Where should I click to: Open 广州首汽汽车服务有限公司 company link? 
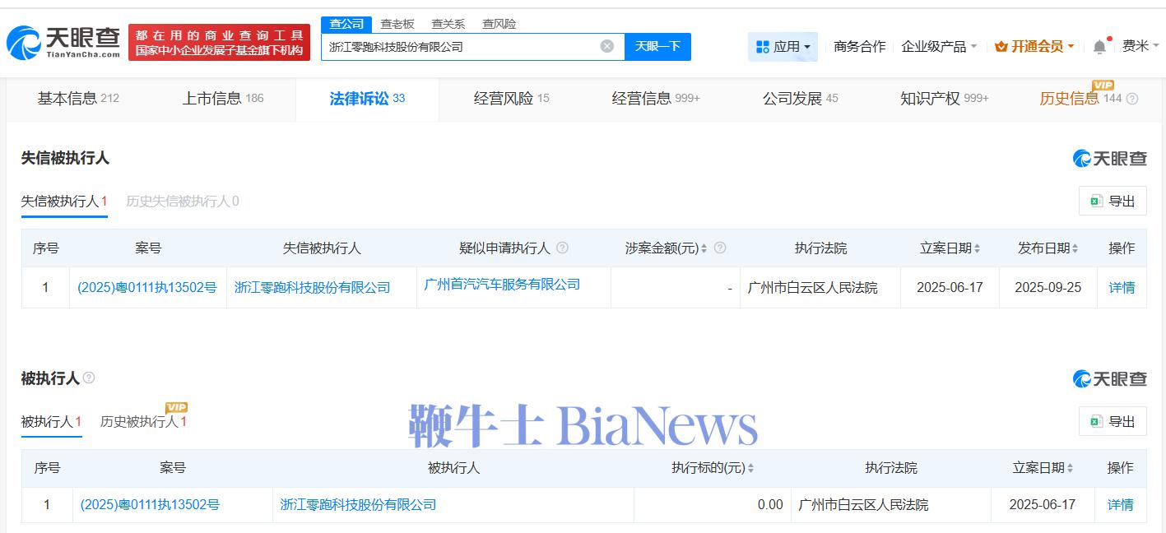click(x=502, y=285)
